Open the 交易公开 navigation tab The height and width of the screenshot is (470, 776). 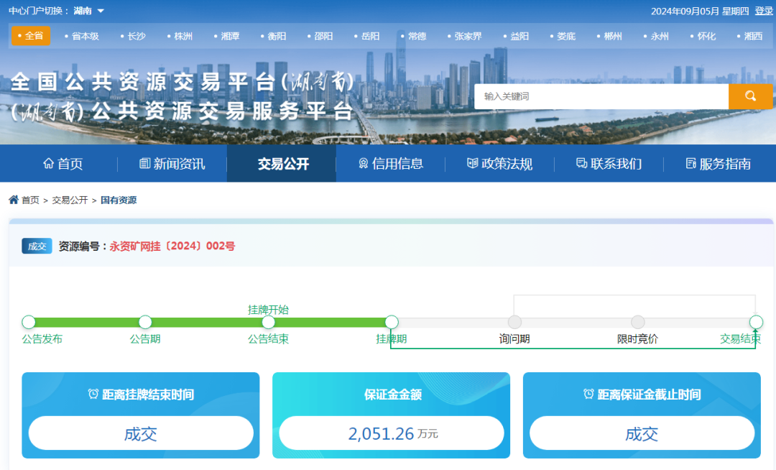coord(282,164)
